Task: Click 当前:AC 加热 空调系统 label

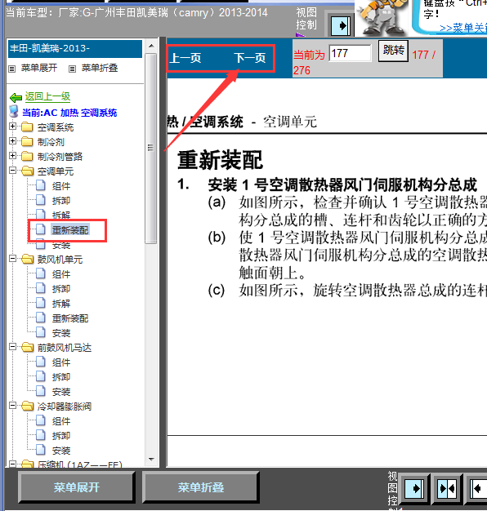Action: click(69, 113)
